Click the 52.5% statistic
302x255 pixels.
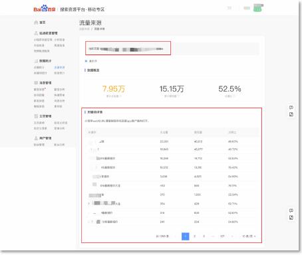[x=229, y=89]
